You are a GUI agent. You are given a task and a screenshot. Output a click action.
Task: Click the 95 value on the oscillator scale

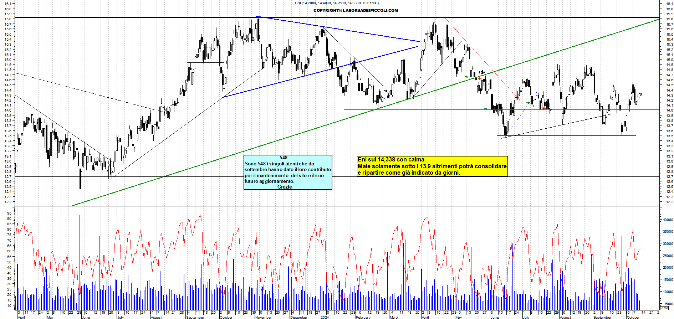(9, 213)
